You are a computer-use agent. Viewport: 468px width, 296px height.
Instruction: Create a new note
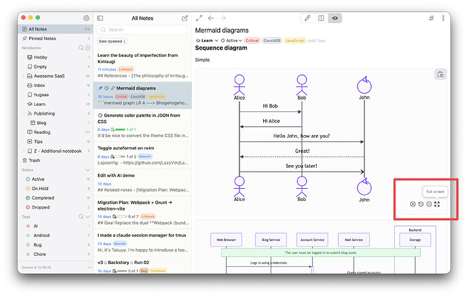pyautogui.click(x=184, y=18)
